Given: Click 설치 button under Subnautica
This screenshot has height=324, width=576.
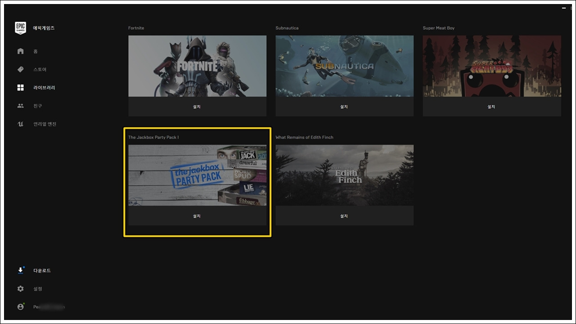Looking at the screenshot, I should point(344,107).
